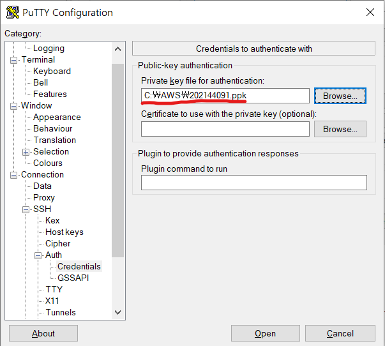Click the plugin command to run field

point(254,183)
